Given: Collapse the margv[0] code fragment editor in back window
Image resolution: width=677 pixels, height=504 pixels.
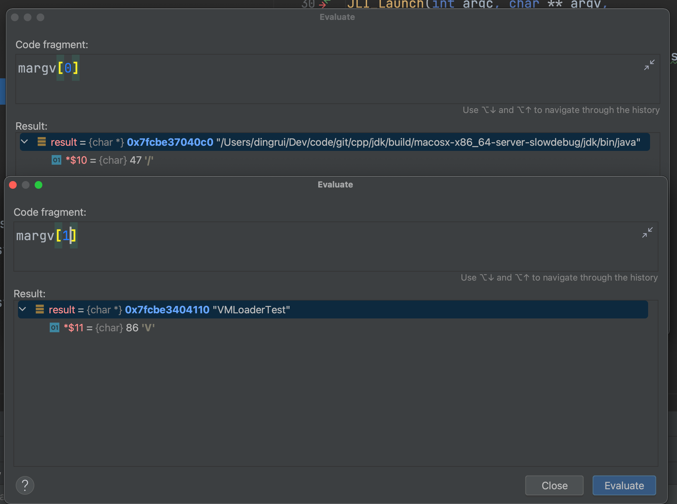Looking at the screenshot, I should [x=649, y=65].
